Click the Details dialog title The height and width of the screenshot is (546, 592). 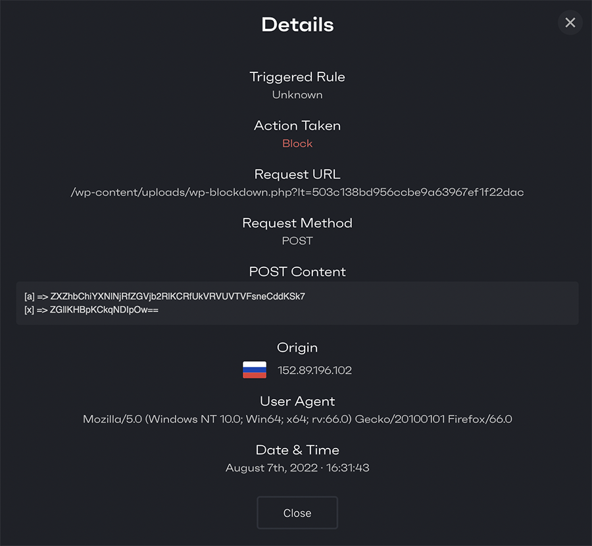click(297, 24)
